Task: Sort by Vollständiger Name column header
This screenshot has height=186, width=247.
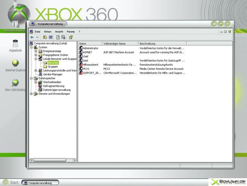Action: tap(120, 43)
